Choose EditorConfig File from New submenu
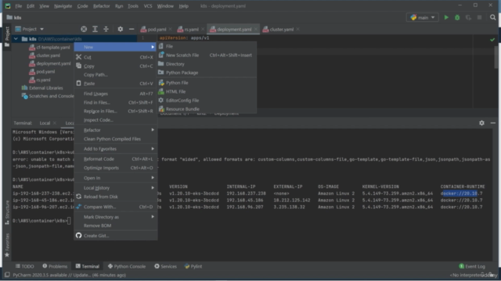The width and height of the screenshot is (501, 281). [207, 101]
